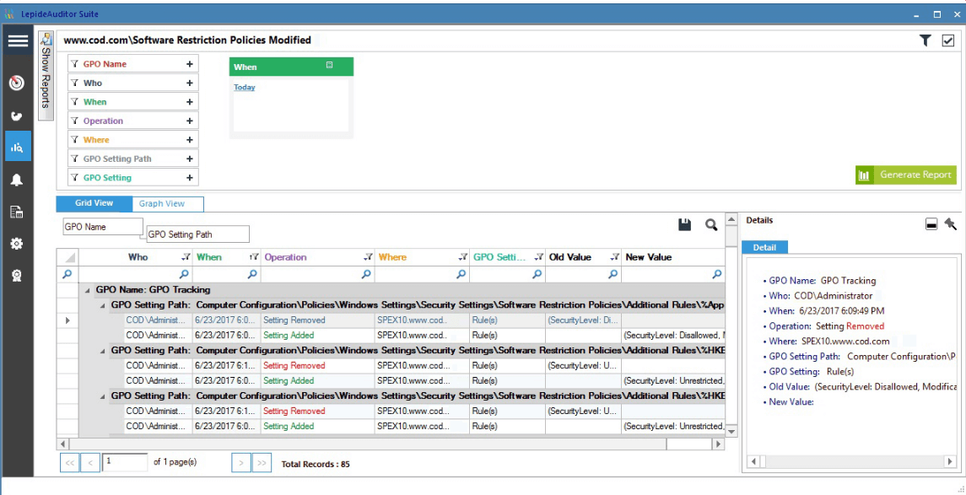Save the grid with the floppy disk icon
This screenshot has height=495, width=966.
684,225
